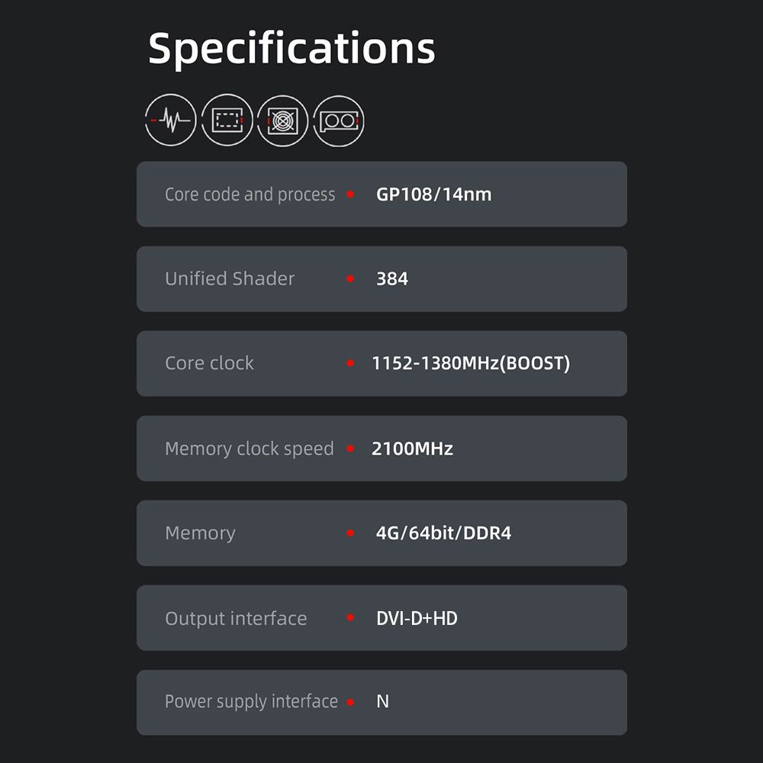Click the cooling fan icon
The height and width of the screenshot is (763, 763).
(282, 121)
